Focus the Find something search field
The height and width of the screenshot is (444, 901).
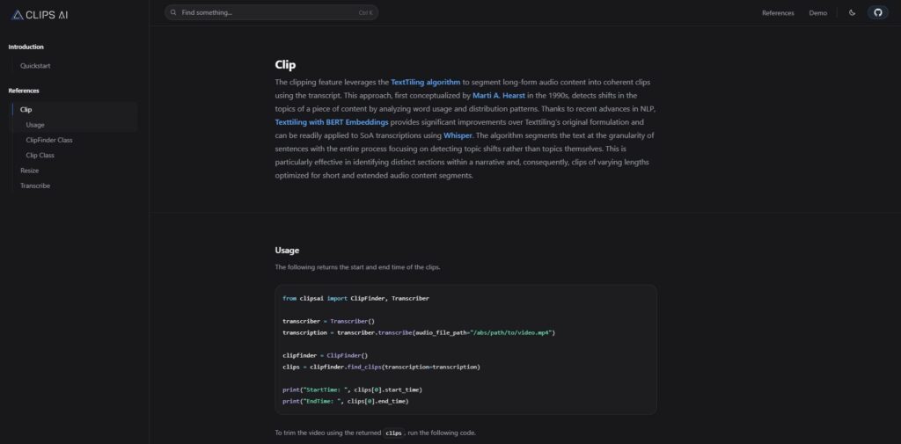click(x=271, y=12)
